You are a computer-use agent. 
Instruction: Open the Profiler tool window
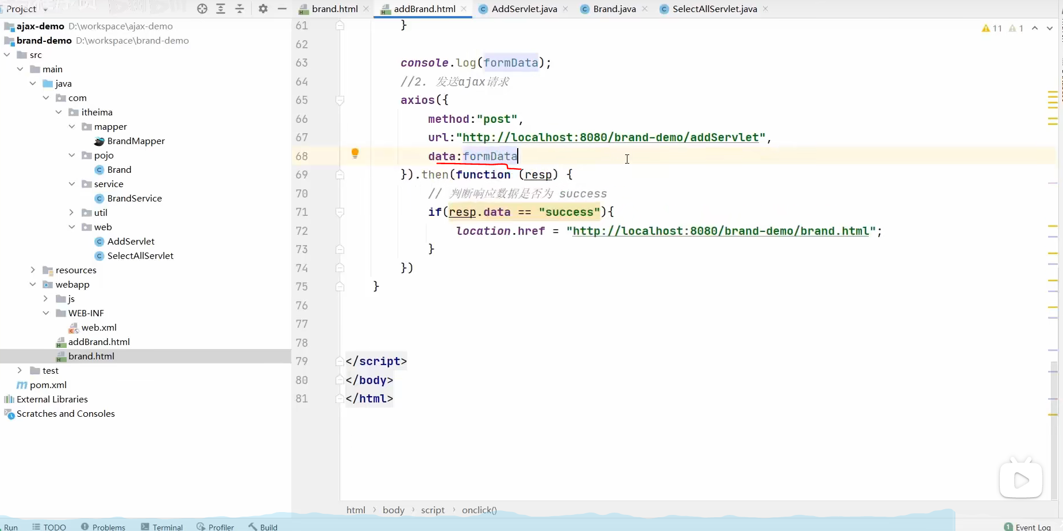coord(215,527)
